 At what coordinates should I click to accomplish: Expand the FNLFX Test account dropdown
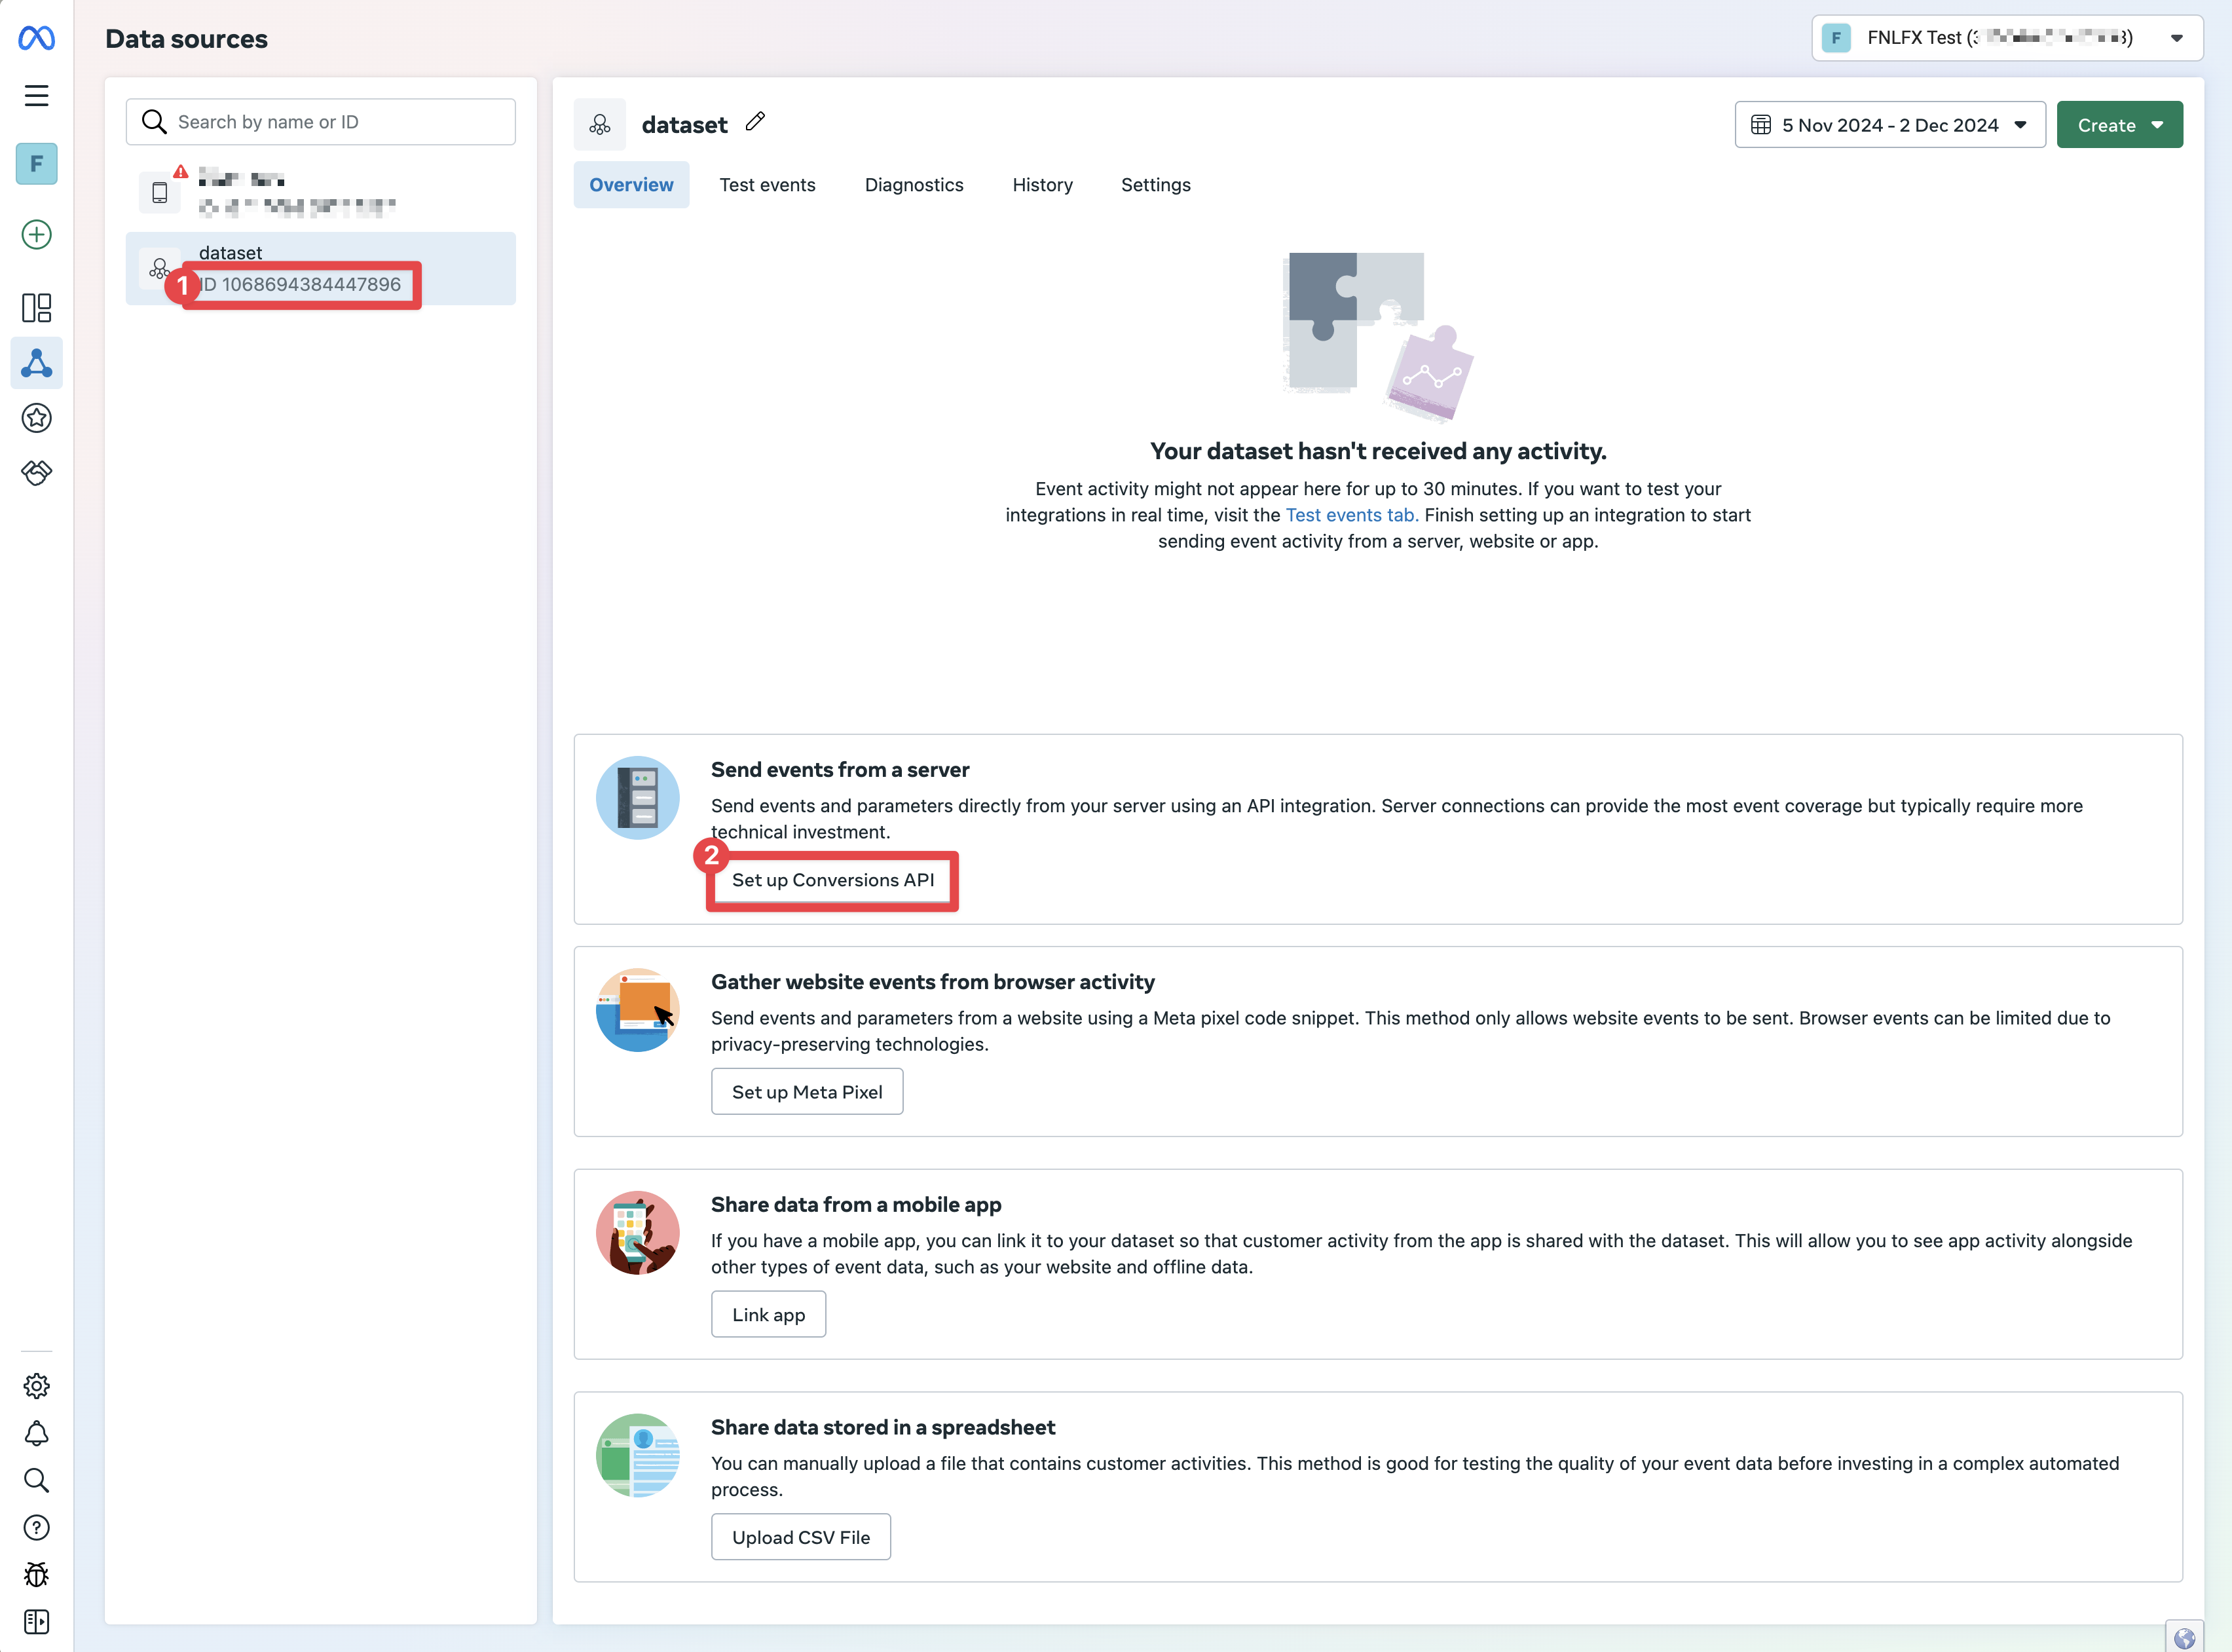click(x=2006, y=38)
